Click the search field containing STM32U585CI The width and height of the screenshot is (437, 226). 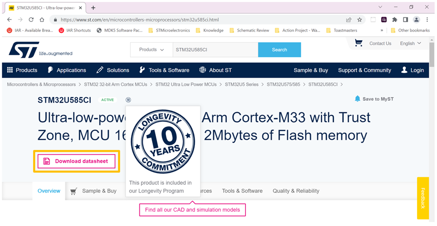(x=215, y=50)
